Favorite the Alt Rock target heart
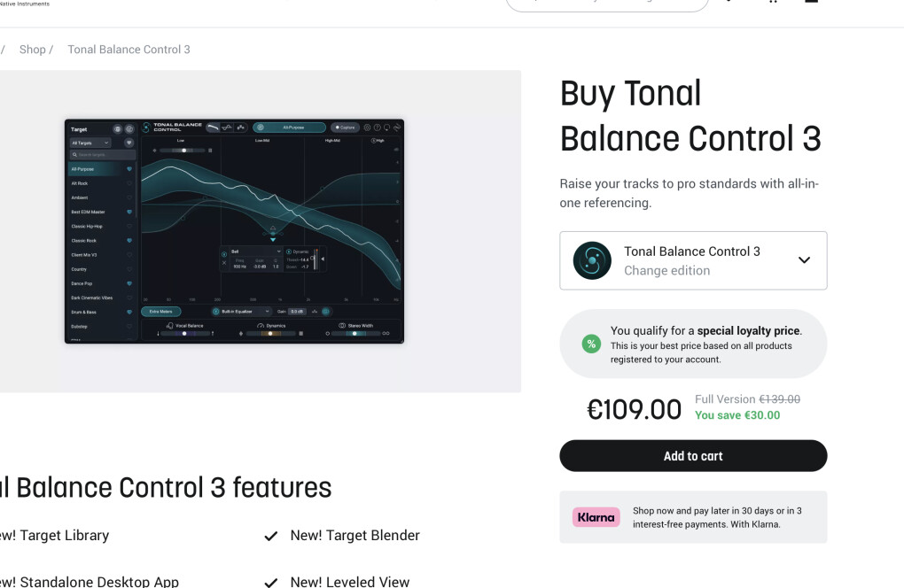The image size is (904, 588). [x=129, y=183]
